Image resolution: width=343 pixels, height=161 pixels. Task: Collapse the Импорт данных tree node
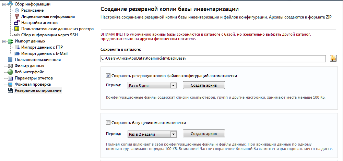click(x=4, y=41)
